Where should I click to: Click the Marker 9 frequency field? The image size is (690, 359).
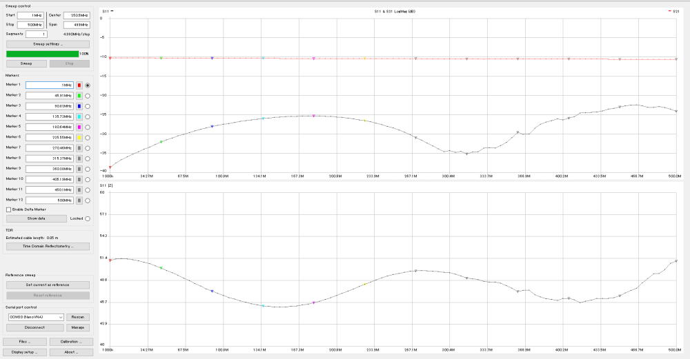pos(49,169)
